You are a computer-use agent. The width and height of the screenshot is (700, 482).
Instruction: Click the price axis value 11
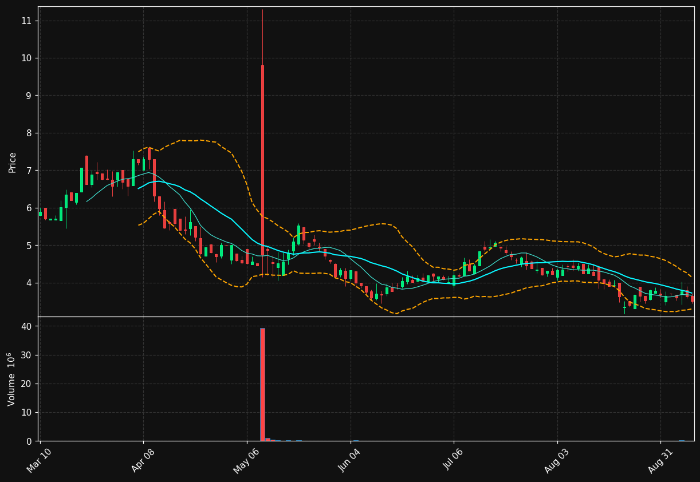tap(26, 21)
